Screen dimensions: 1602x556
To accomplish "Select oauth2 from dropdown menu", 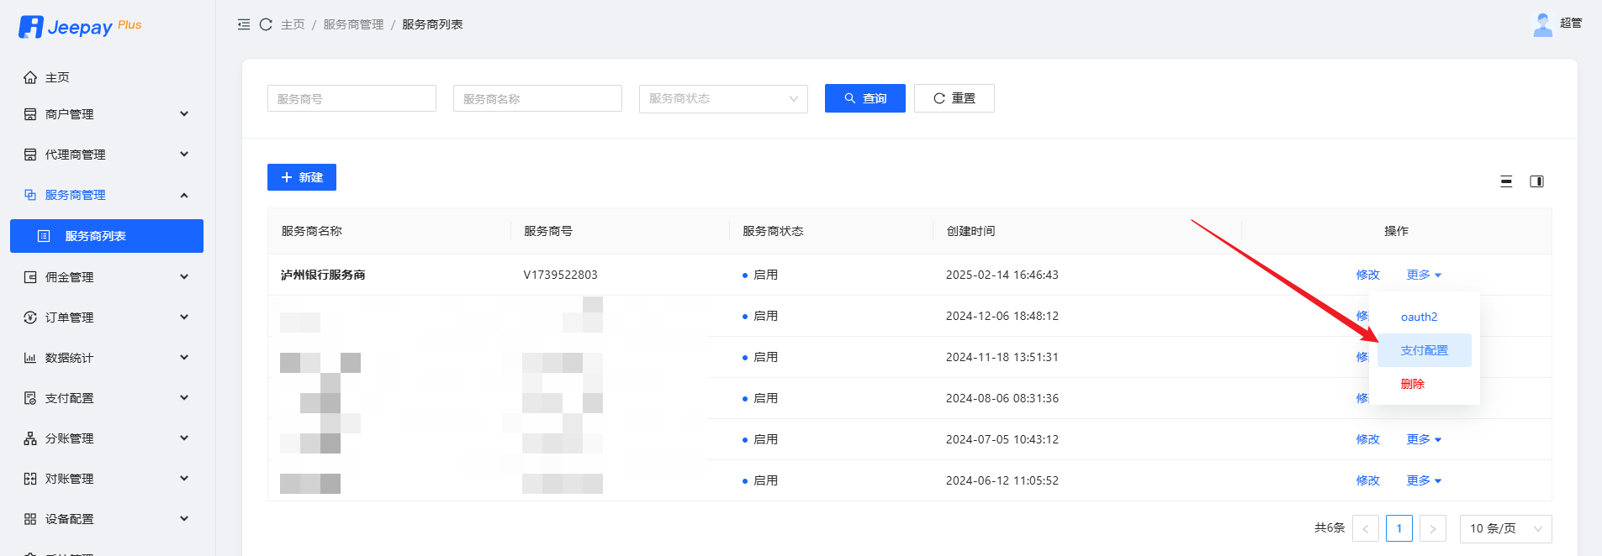I will pyautogui.click(x=1419, y=317).
